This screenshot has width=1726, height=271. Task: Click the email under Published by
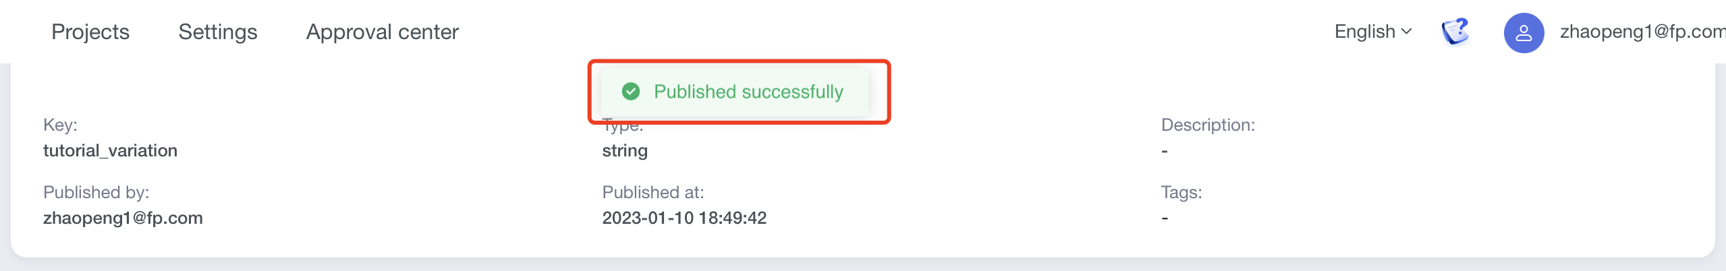tap(123, 218)
